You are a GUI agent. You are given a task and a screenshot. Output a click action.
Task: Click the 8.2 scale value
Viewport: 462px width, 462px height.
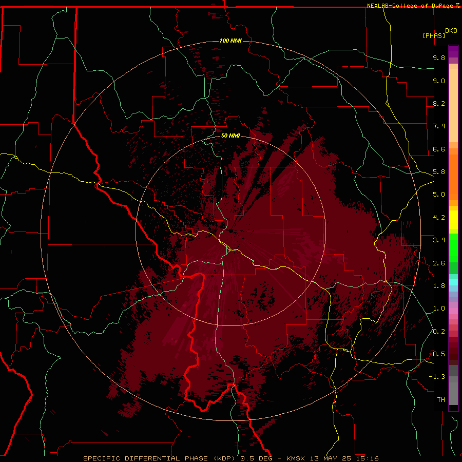[x=439, y=103]
